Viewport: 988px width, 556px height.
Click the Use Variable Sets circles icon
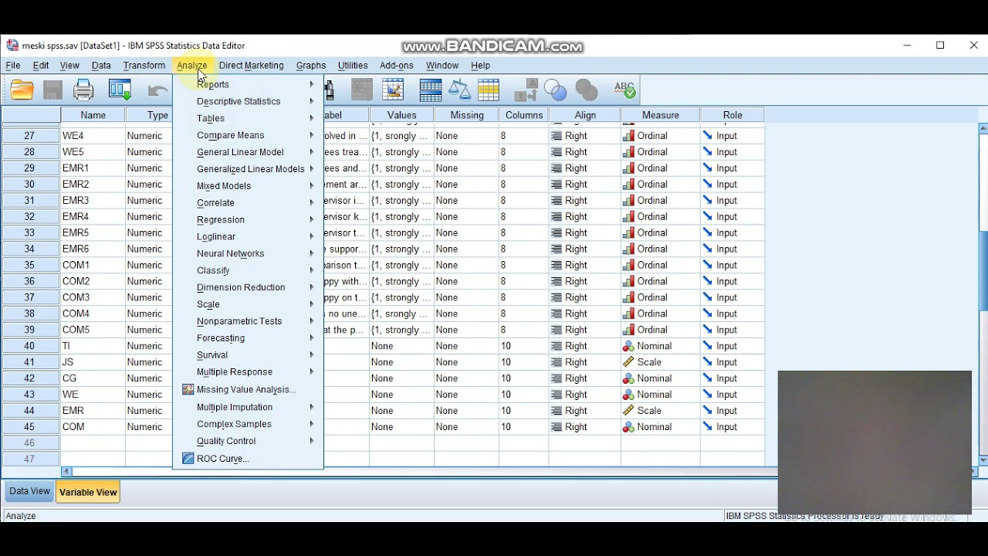click(556, 90)
